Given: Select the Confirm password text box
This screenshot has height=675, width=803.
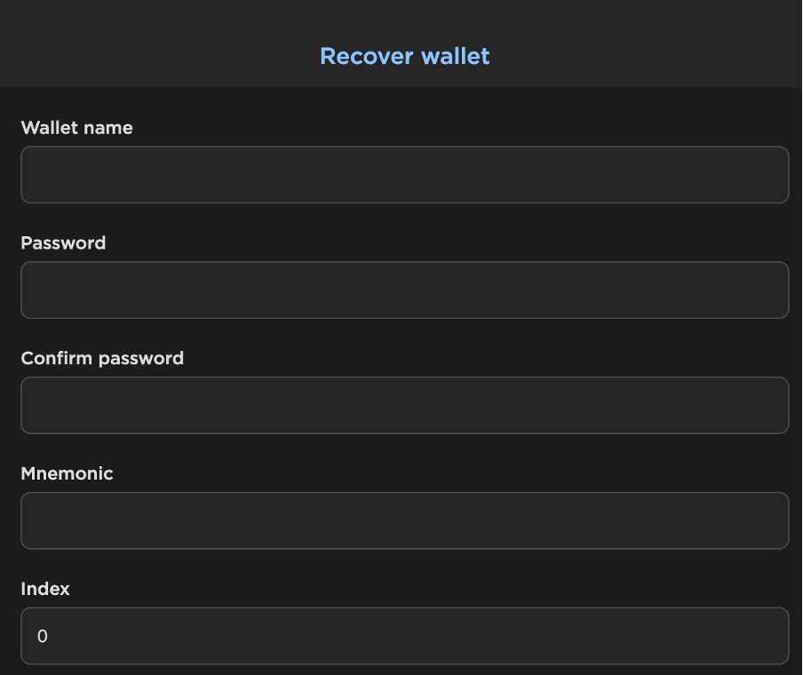Looking at the screenshot, I should click(404, 406).
